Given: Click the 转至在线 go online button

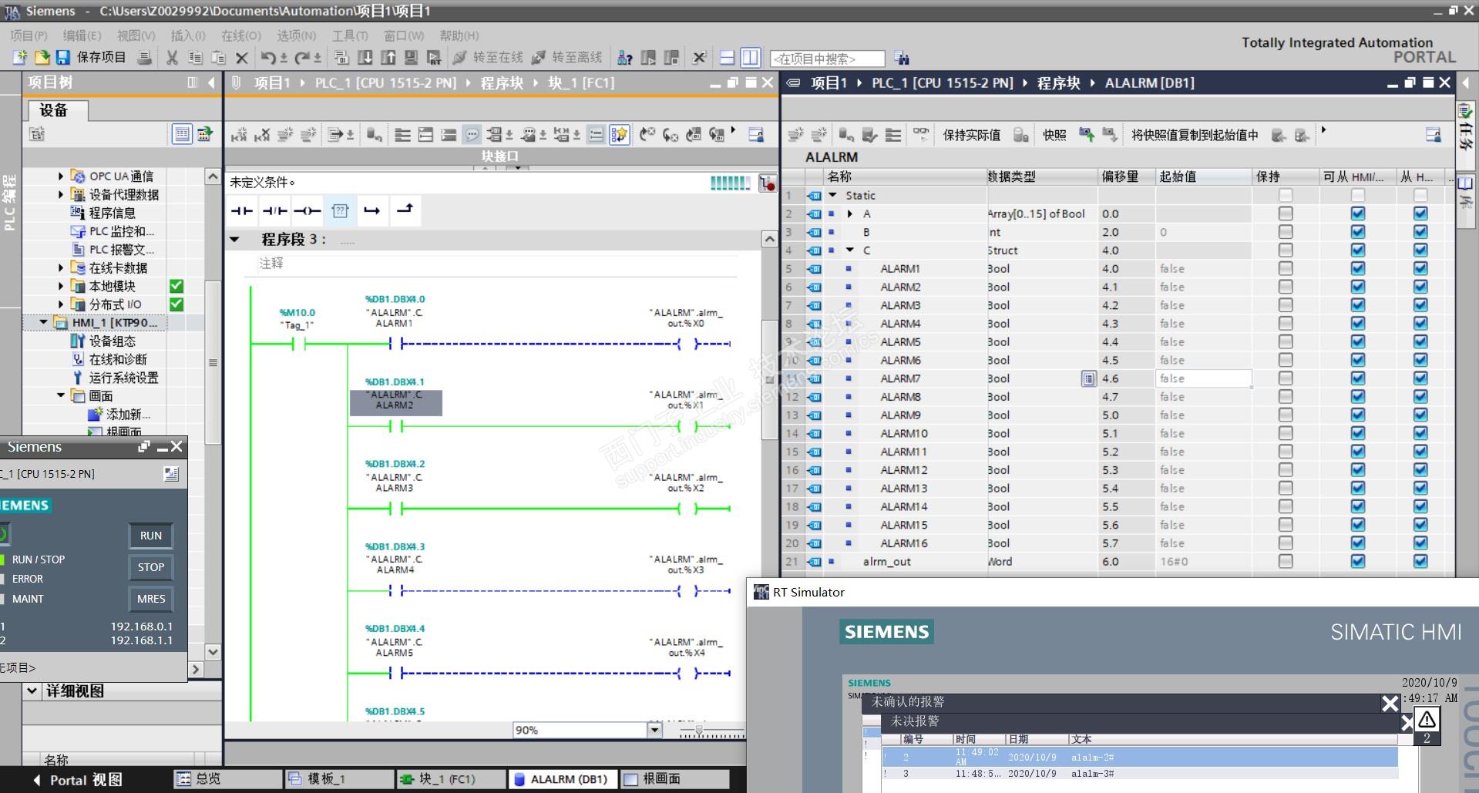Looking at the screenshot, I should [488, 58].
